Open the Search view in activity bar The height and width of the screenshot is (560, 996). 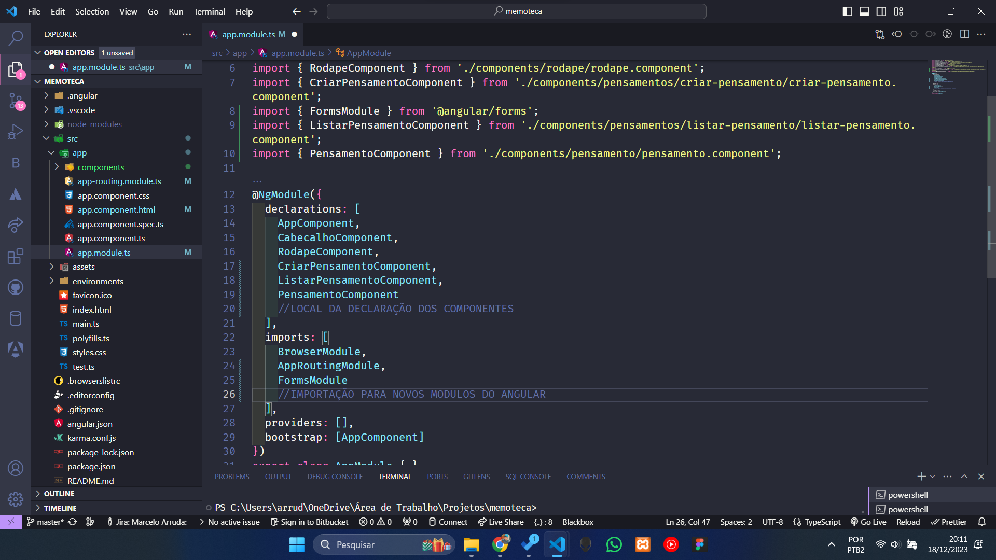(16, 38)
